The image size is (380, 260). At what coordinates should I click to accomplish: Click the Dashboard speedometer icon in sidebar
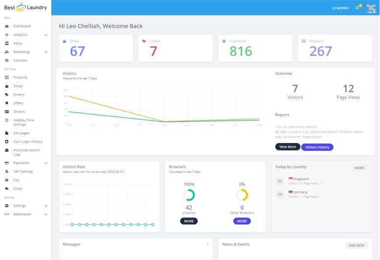click(x=7, y=26)
